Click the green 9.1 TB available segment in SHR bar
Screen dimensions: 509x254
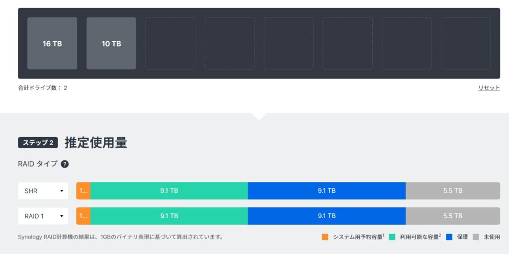pos(169,191)
